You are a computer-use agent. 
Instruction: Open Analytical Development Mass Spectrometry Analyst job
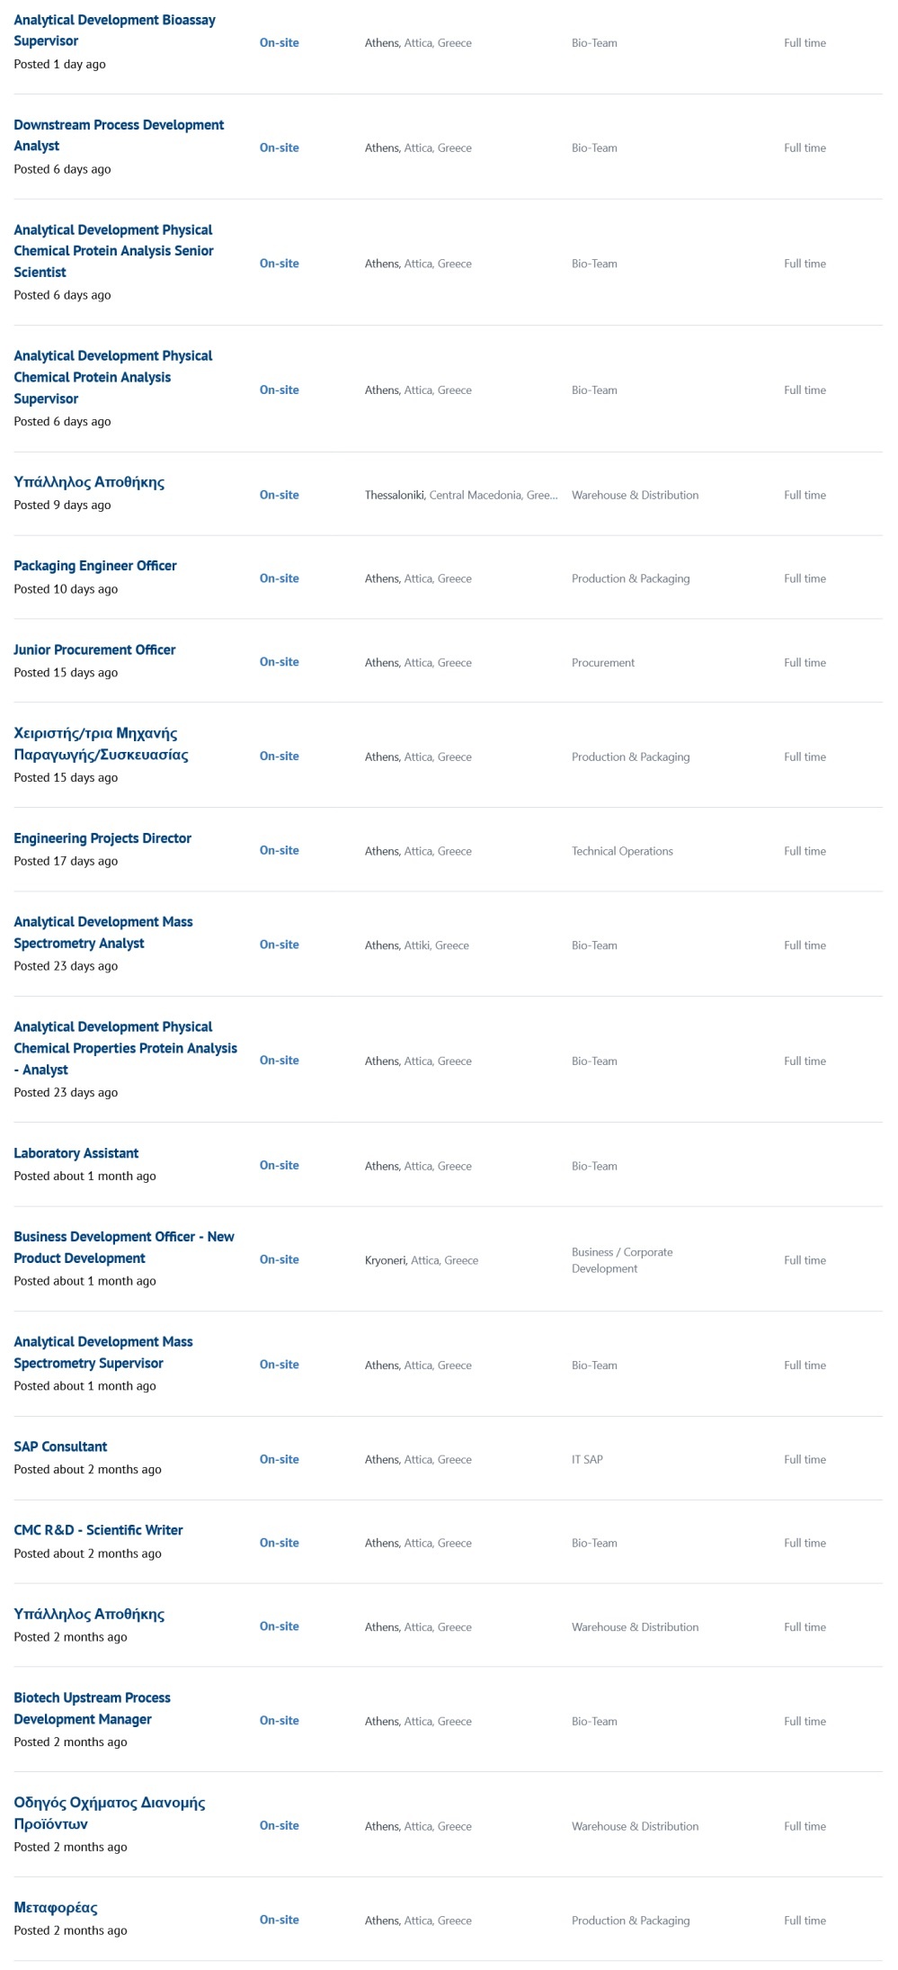[102, 933]
